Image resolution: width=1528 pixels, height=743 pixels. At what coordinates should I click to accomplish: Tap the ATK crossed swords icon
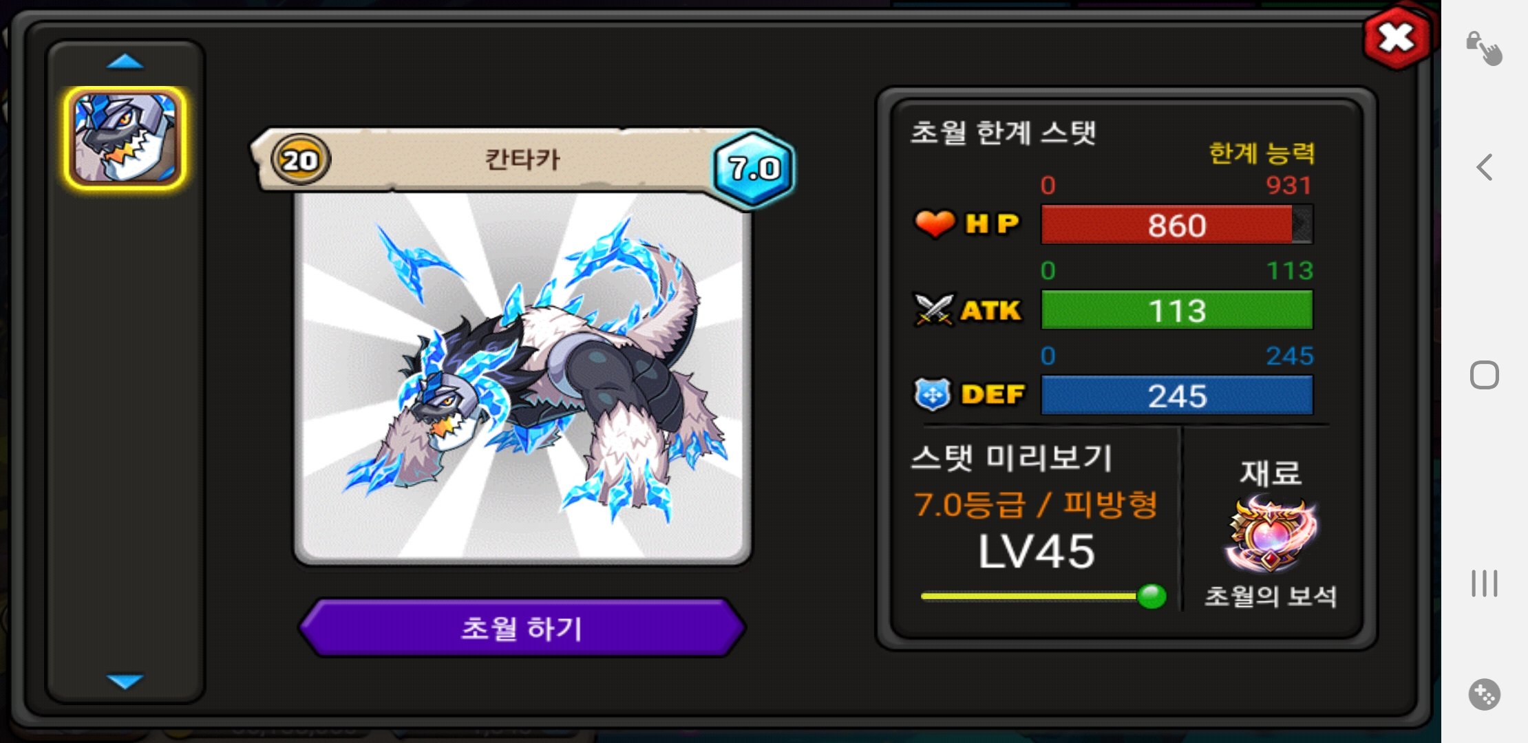[933, 310]
